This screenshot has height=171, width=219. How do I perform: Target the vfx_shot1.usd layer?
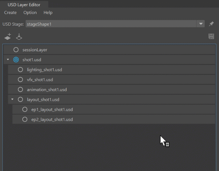pyautogui.click(x=20, y=80)
